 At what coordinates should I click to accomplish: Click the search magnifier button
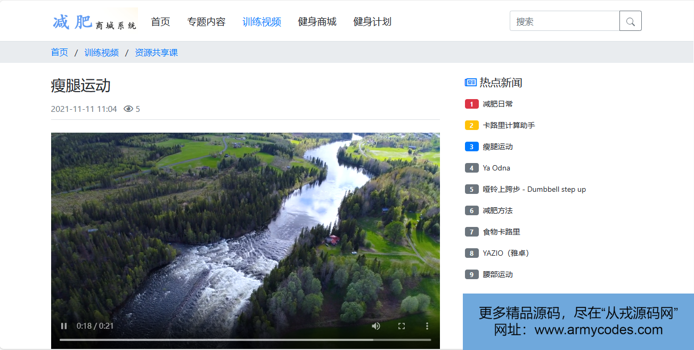(631, 21)
